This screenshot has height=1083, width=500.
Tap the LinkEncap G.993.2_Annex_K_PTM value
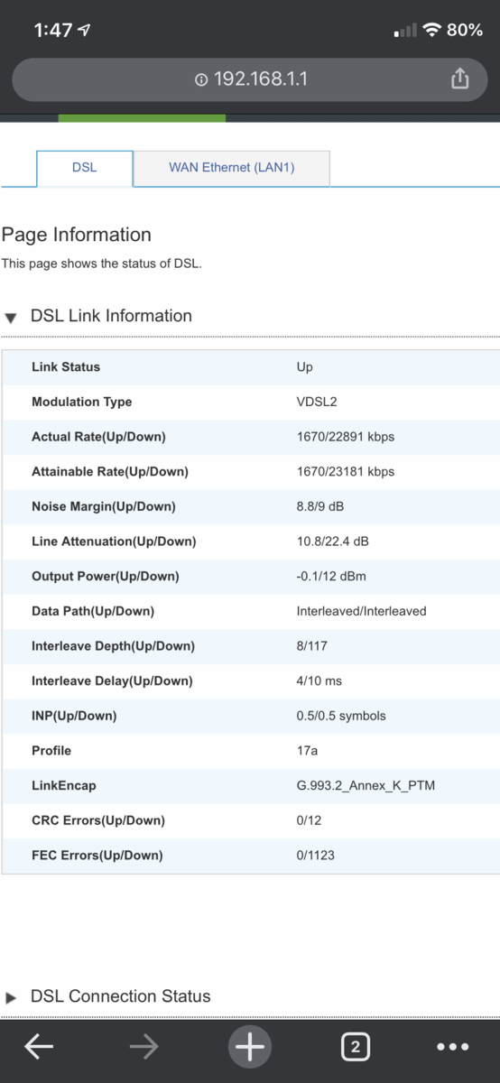[366, 785]
